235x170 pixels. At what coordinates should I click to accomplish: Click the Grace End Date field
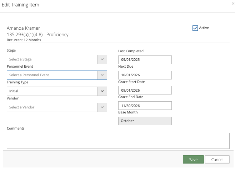tap(145, 106)
